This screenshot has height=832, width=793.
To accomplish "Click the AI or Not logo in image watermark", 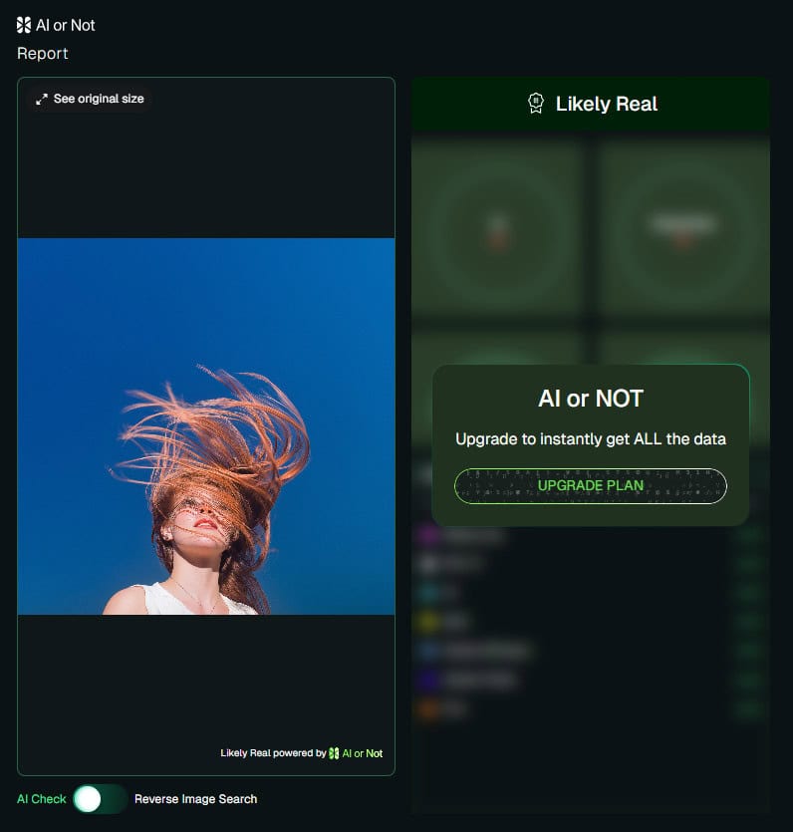I will coord(334,753).
